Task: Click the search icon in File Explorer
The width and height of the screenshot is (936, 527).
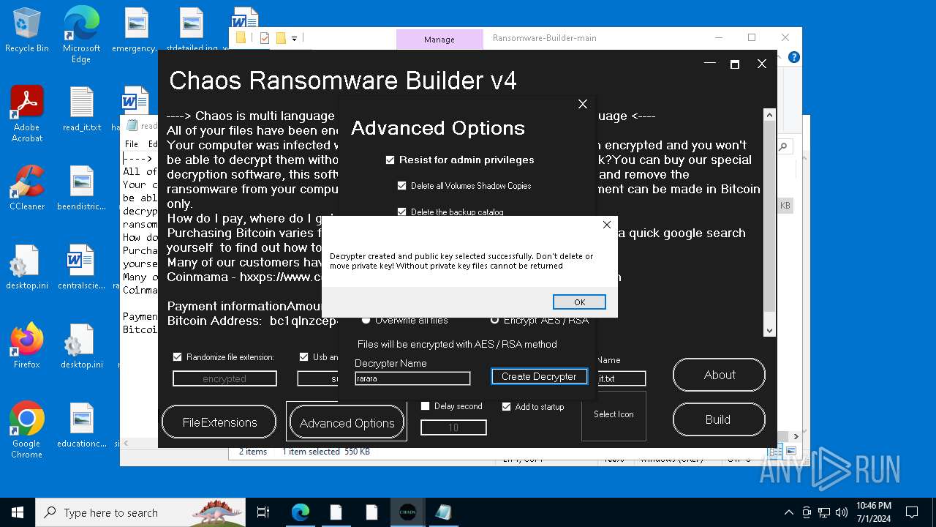Action: click(782, 146)
